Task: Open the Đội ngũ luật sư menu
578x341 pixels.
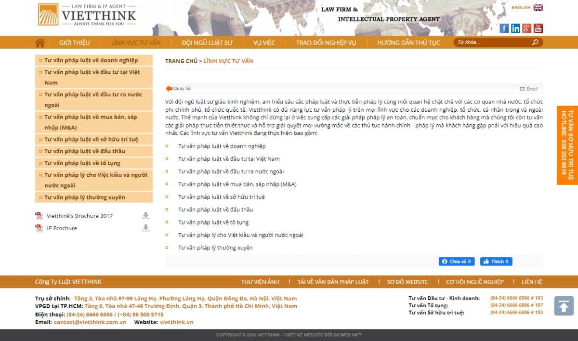Action: (x=207, y=43)
